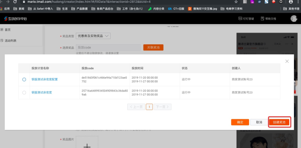Screen dimensions: 301x148
Task: Click the 投放code input field
Action: 108,48
